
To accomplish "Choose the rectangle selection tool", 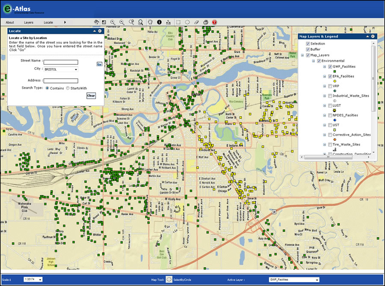I will 178,22.
